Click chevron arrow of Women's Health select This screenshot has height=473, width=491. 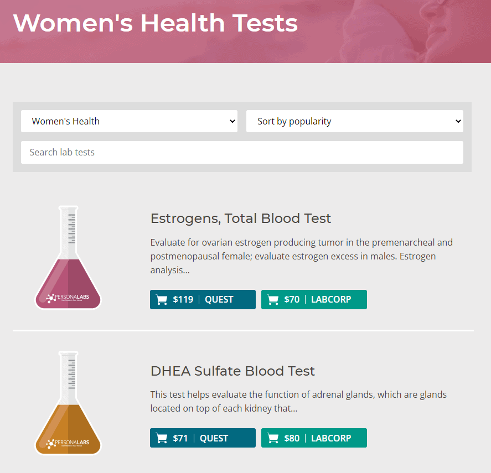232,121
